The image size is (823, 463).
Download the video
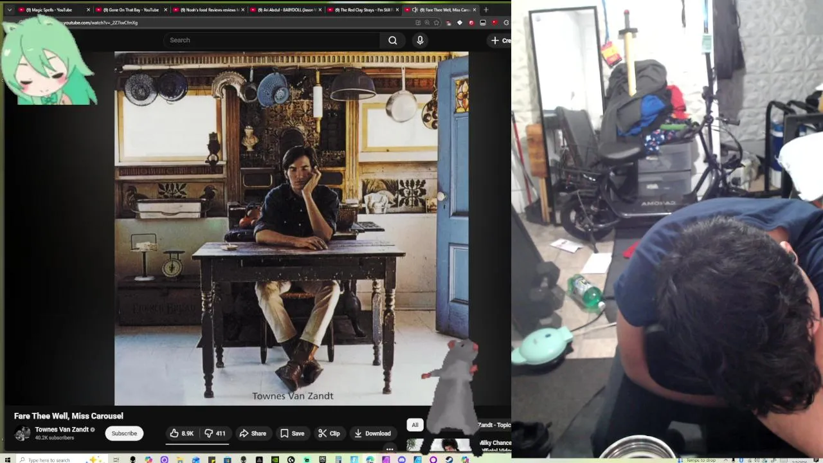click(x=372, y=433)
